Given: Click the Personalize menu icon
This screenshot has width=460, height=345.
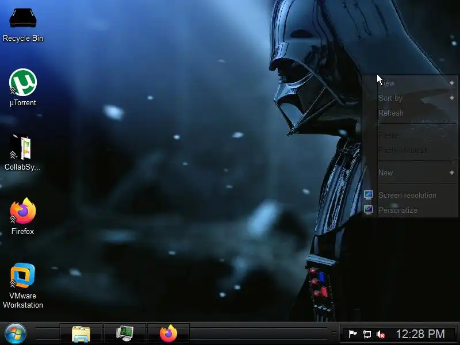Looking at the screenshot, I should click(369, 209).
